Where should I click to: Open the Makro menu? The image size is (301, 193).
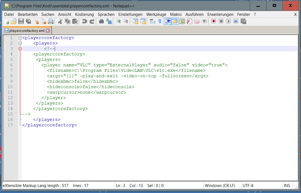coord(176,14)
